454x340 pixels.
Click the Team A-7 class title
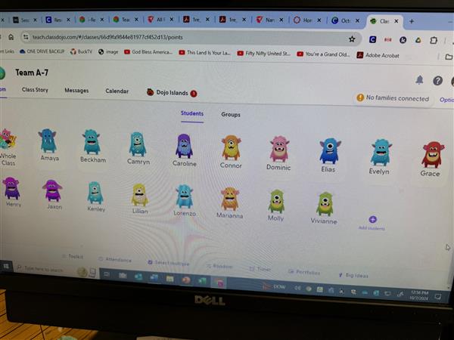[32, 73]
